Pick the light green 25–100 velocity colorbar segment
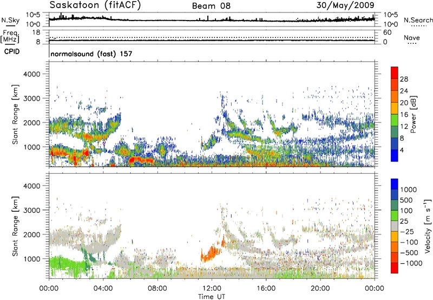The image size is (433, 300). coord(395,216)
